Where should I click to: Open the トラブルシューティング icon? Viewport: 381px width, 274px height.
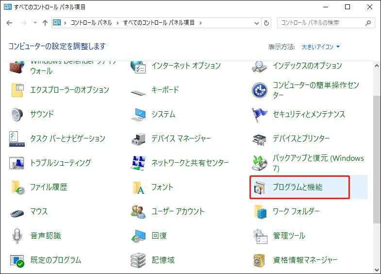[x=17, y=163]
